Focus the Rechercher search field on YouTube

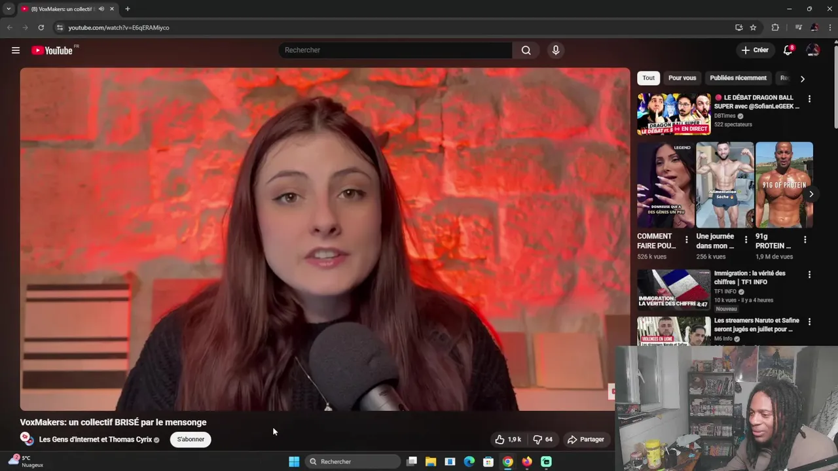click(x=396, y=50)
